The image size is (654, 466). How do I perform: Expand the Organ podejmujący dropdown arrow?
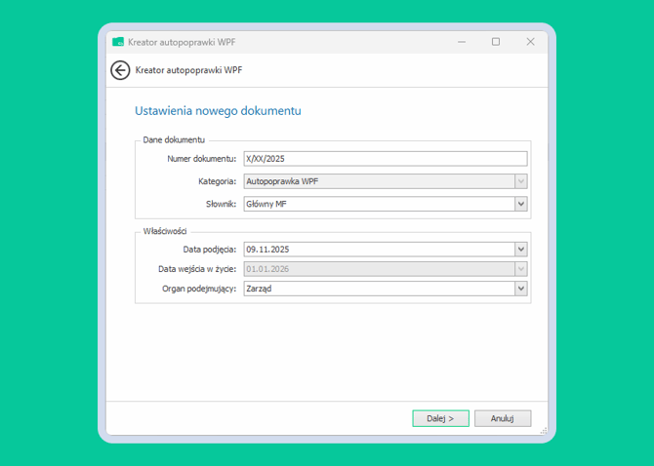[521, 289]
